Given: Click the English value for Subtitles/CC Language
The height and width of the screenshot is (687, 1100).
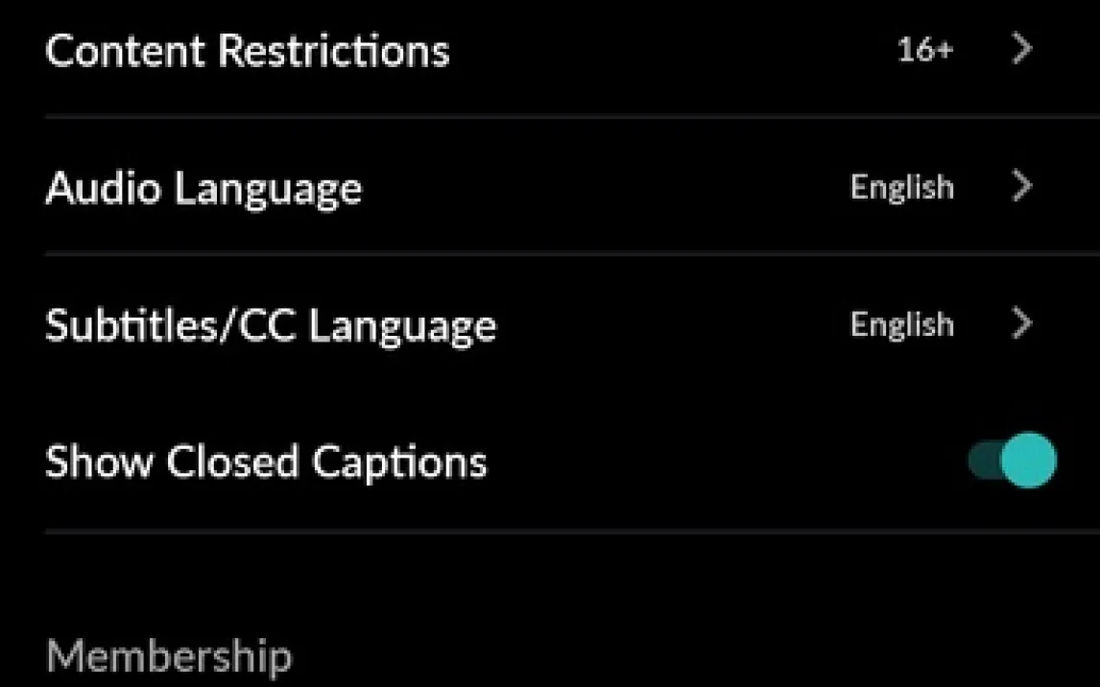Looking at the screenshot, I should [x=901, y=325].
